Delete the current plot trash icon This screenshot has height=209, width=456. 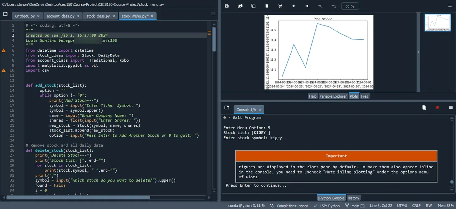pyautogui.click(x=267, y=6)
